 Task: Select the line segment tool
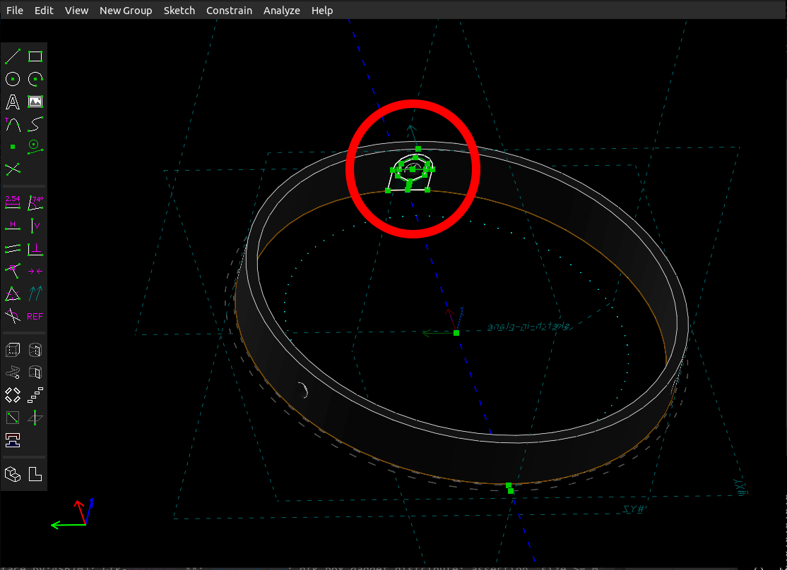coord(13,56)
